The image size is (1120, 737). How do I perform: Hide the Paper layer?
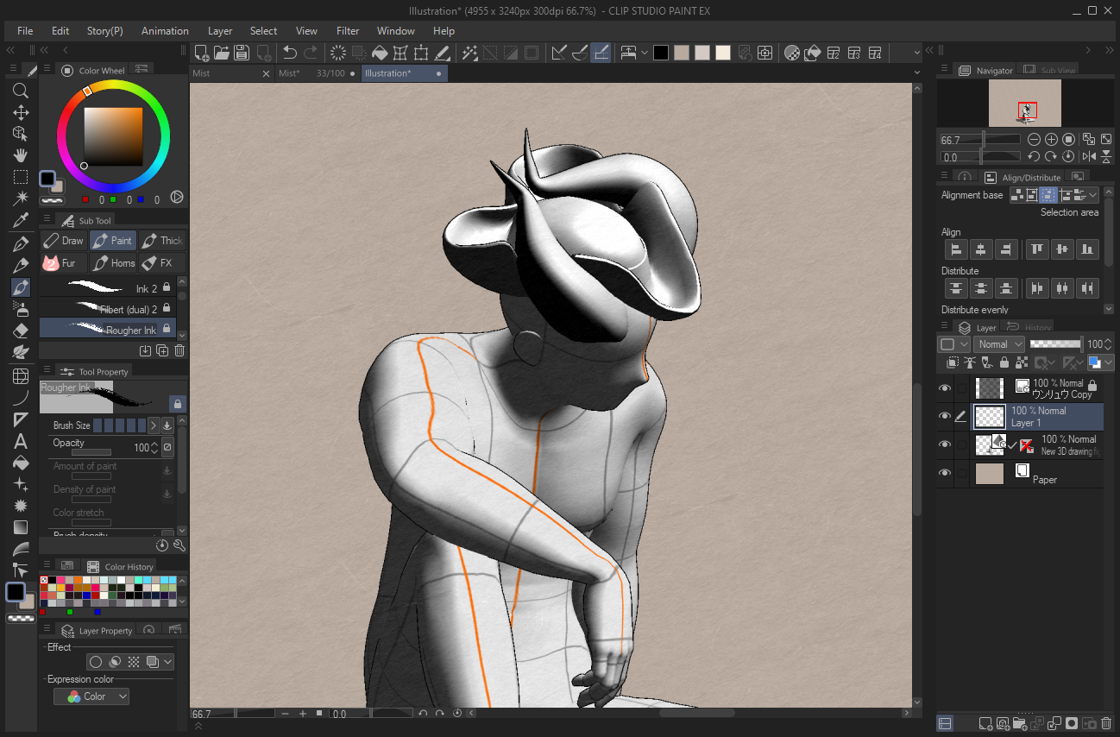[x=944, y=473]
